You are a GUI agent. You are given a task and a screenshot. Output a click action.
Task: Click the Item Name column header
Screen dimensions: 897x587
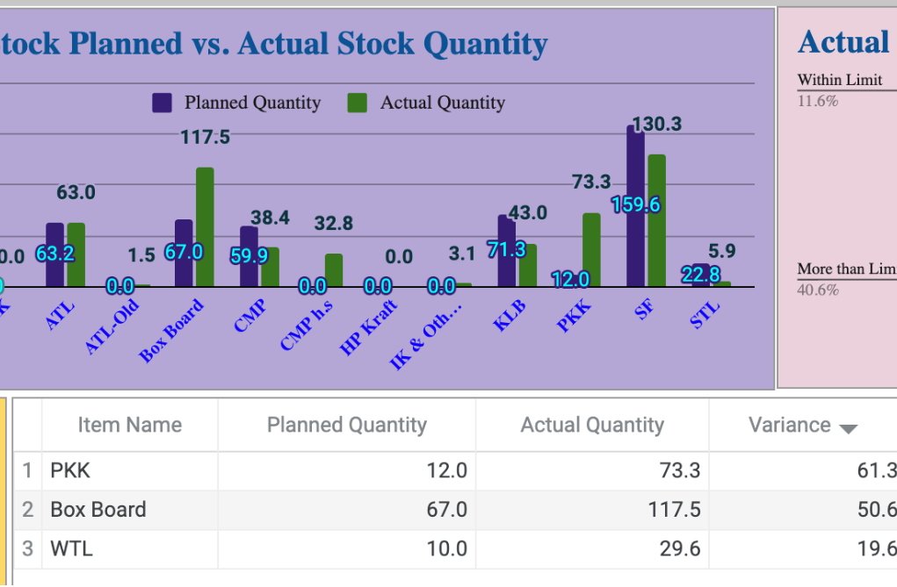point(129,425)
